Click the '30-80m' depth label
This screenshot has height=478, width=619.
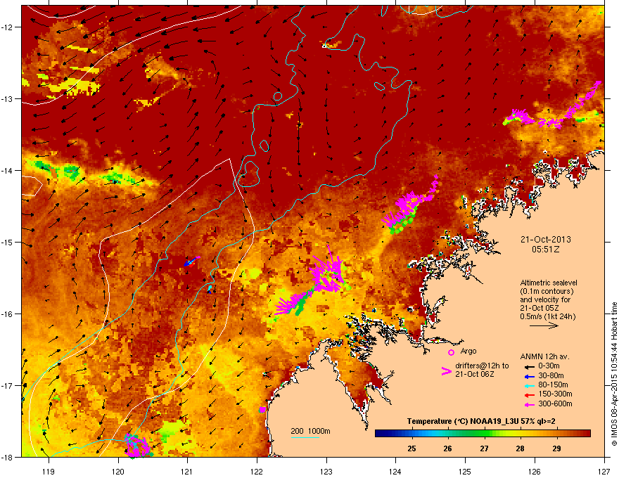point(551,375)
